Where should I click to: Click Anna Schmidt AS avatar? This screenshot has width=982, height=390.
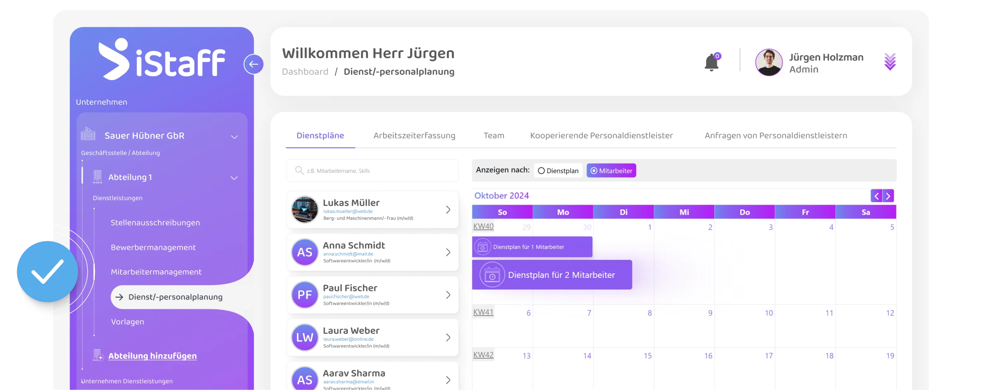click(x=305, y=252)
